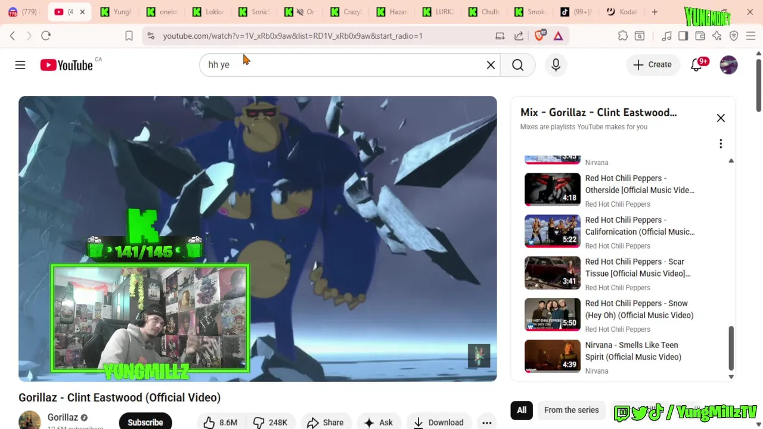763x429 pixels.
Task: Open browser extensions puzzle icon
Action: tap(623, 36)
